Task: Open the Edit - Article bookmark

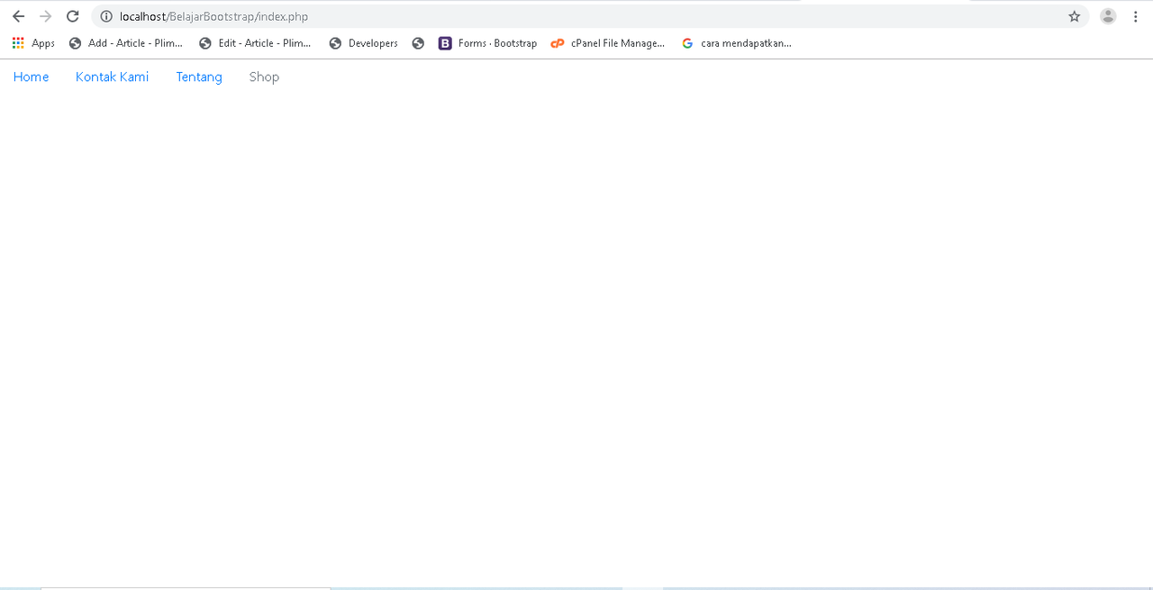Action: [255, 43]
